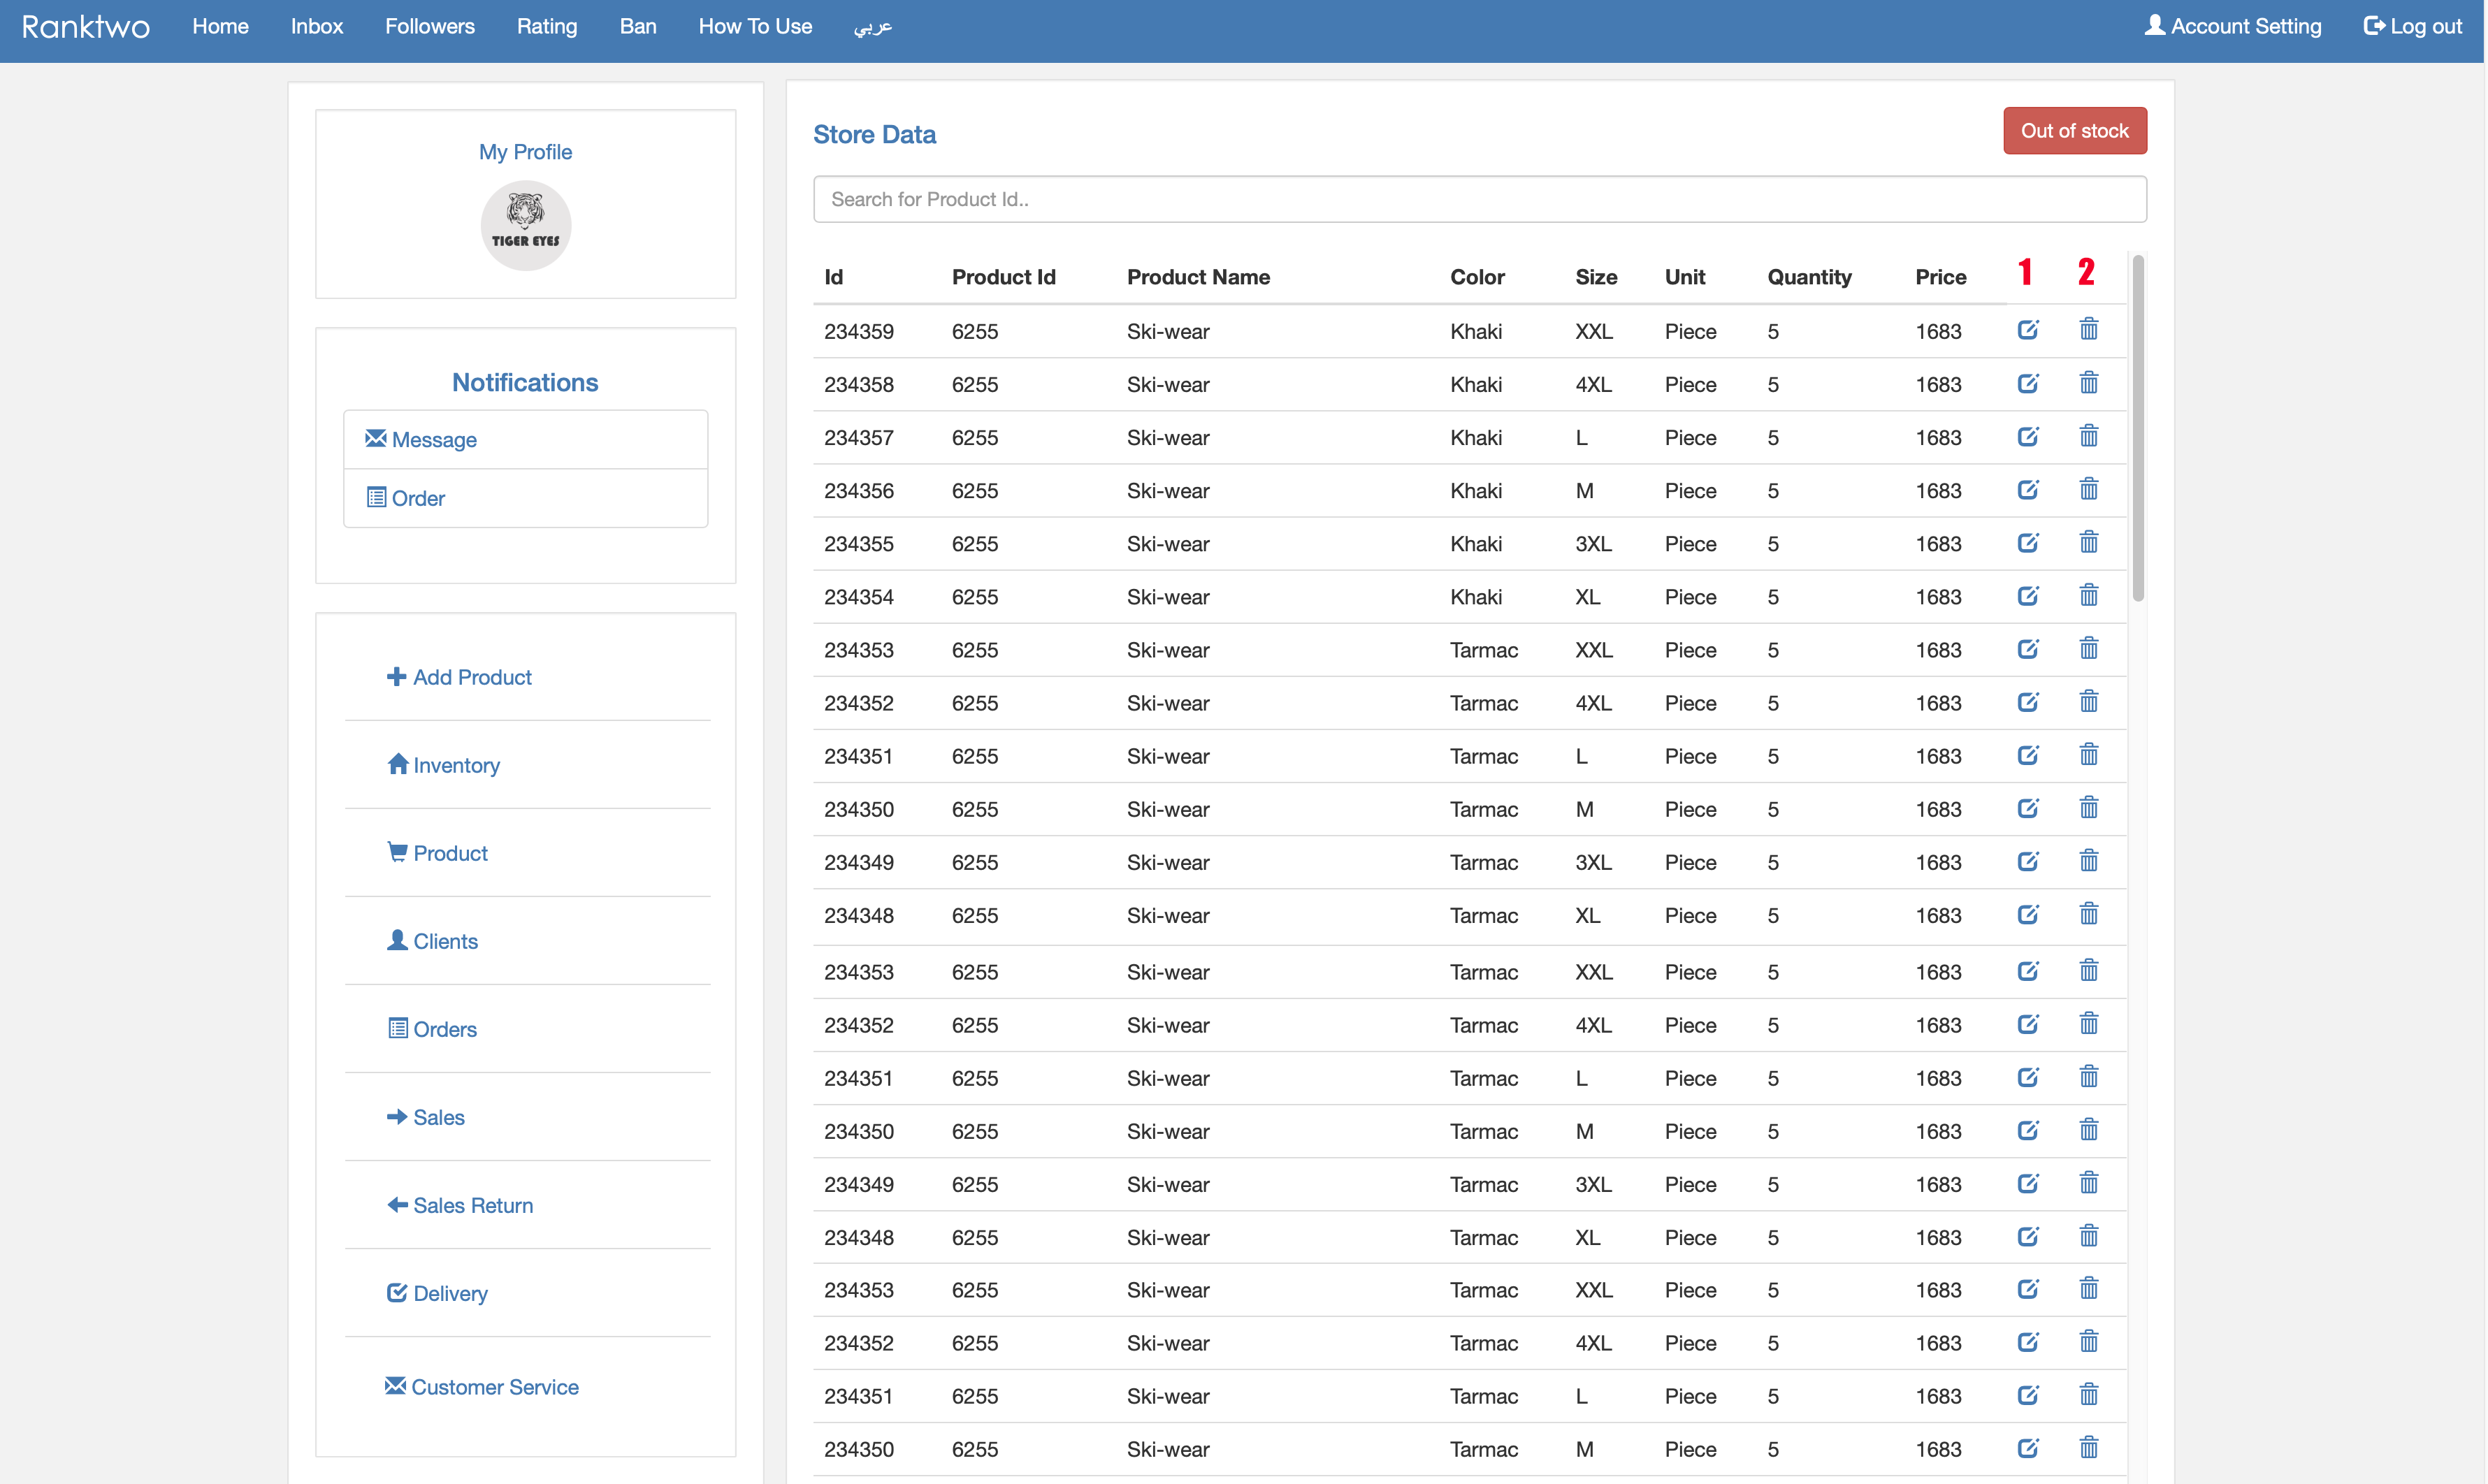Delete the Khaki 4XL row 234358

2088,382
